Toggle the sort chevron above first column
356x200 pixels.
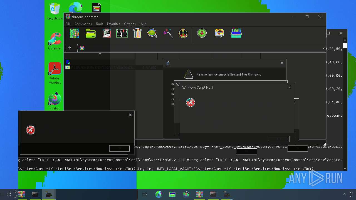point(100,54)
